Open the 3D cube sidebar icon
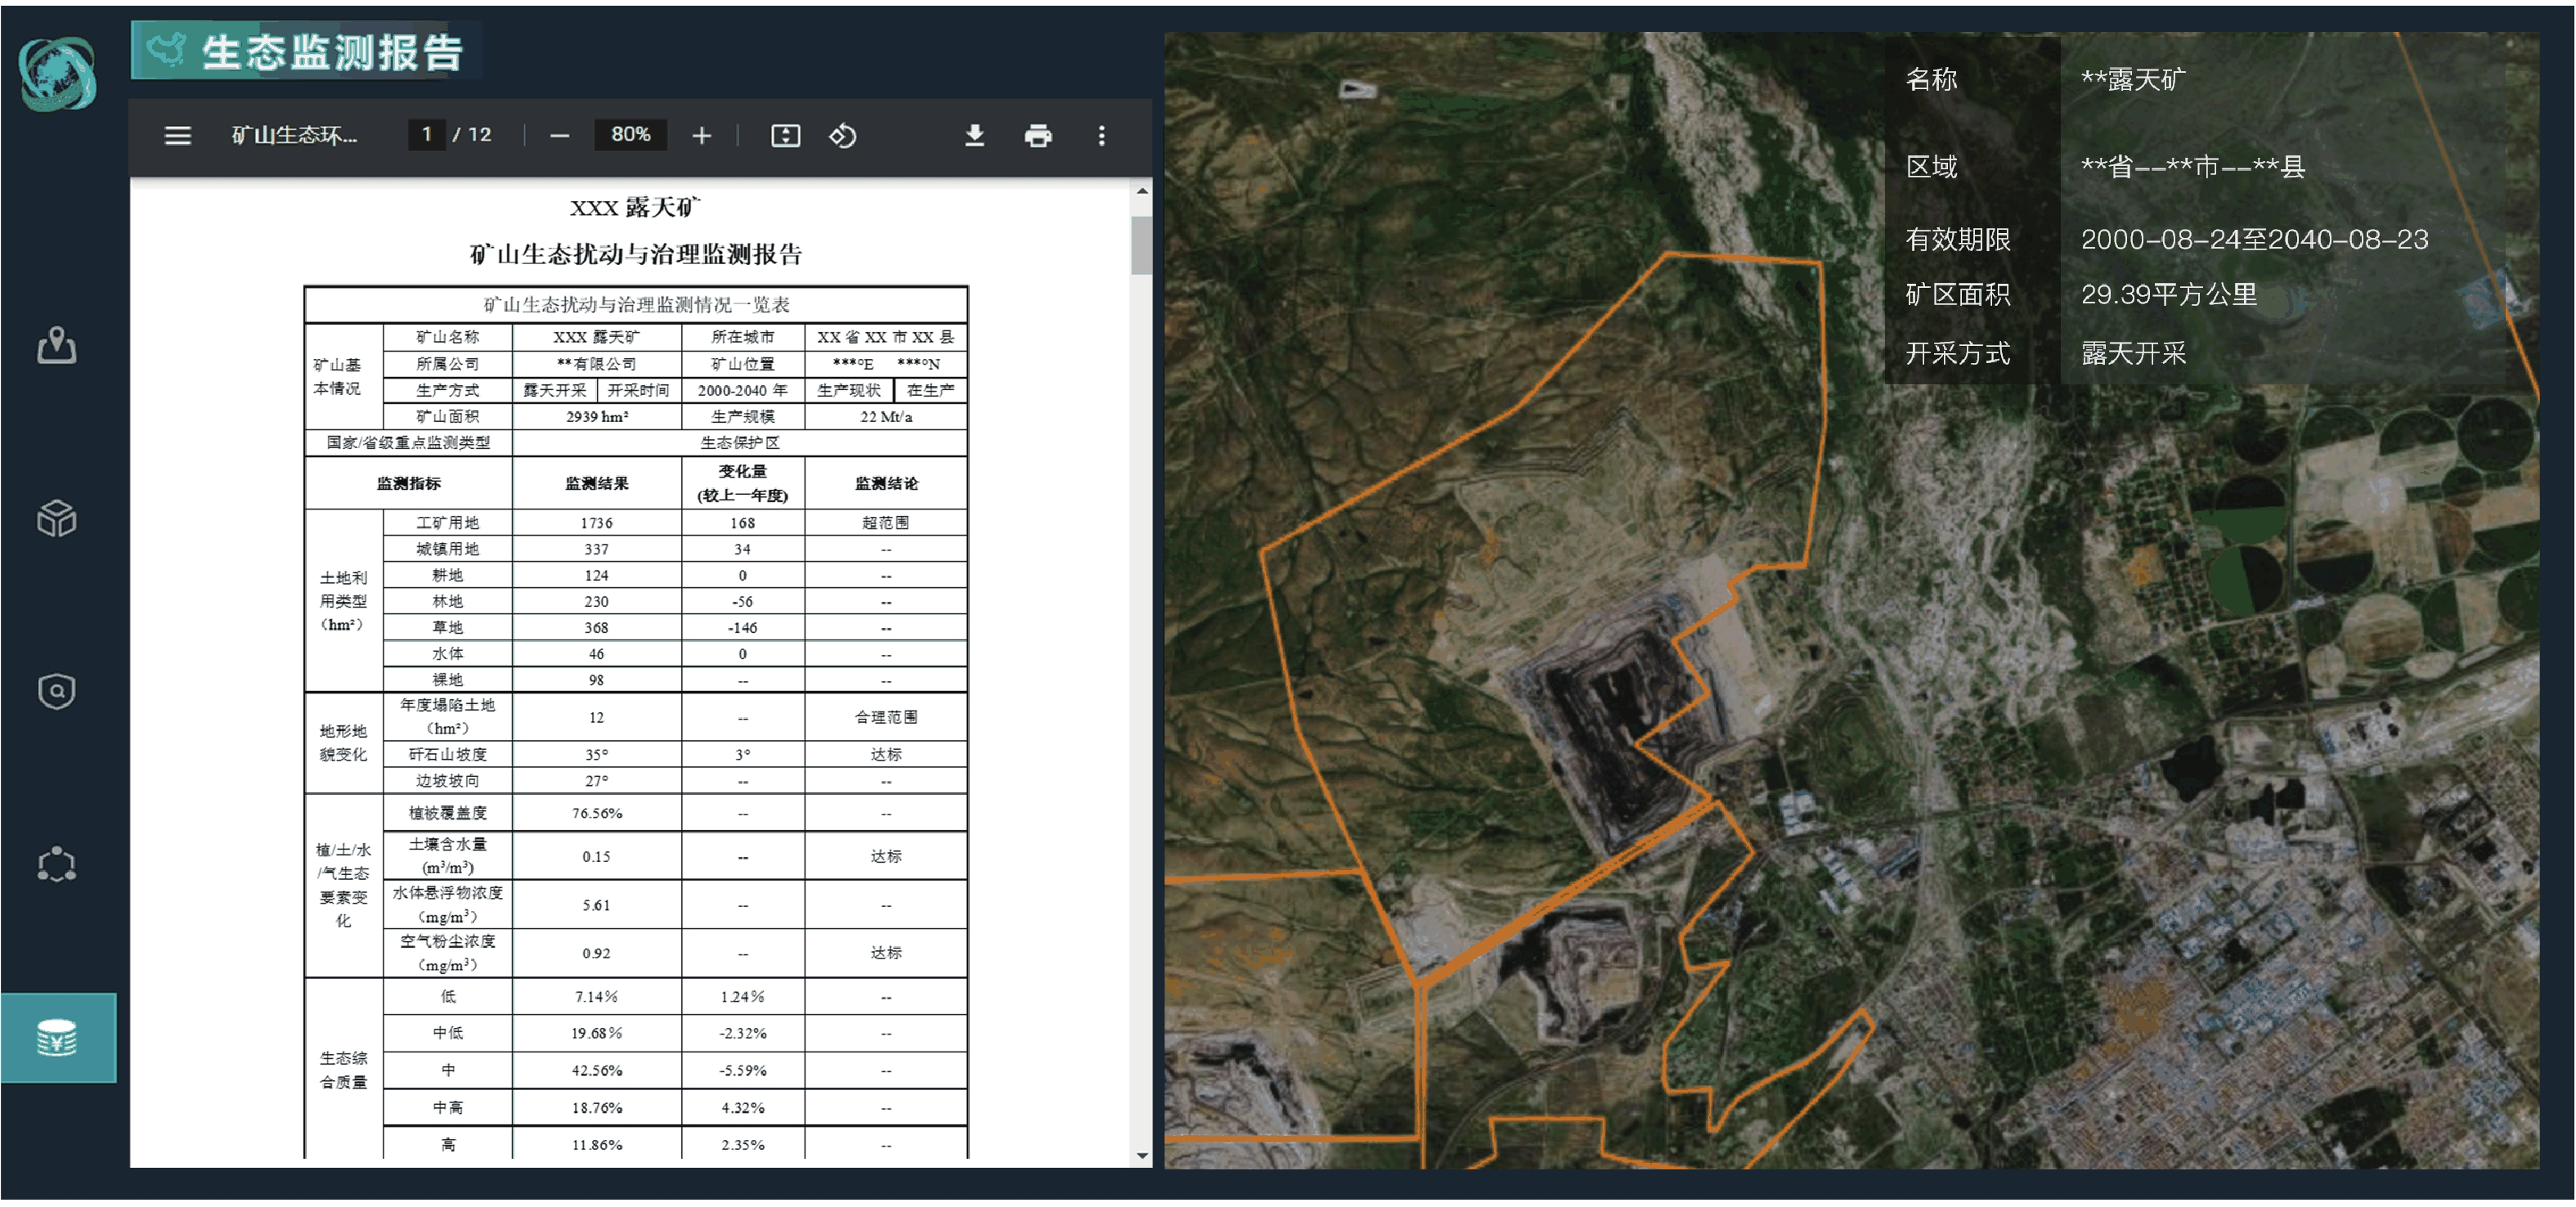Viewport: 2576px width, 1207px height. (57, 518)
